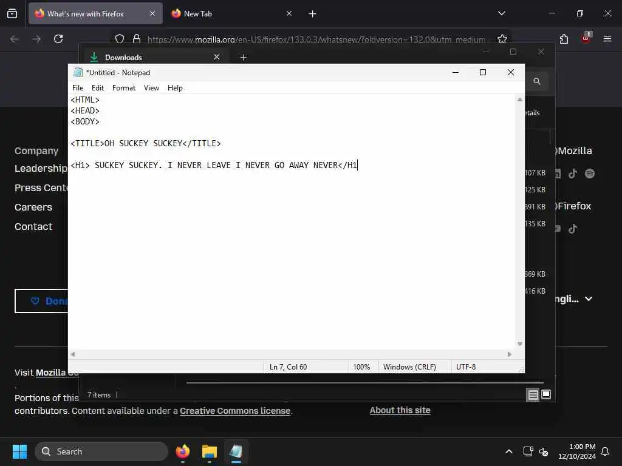Open the Format menu in Notepad
Viewport: 622px width, 466px height.
pyautogui.click(x=124, y=88)
